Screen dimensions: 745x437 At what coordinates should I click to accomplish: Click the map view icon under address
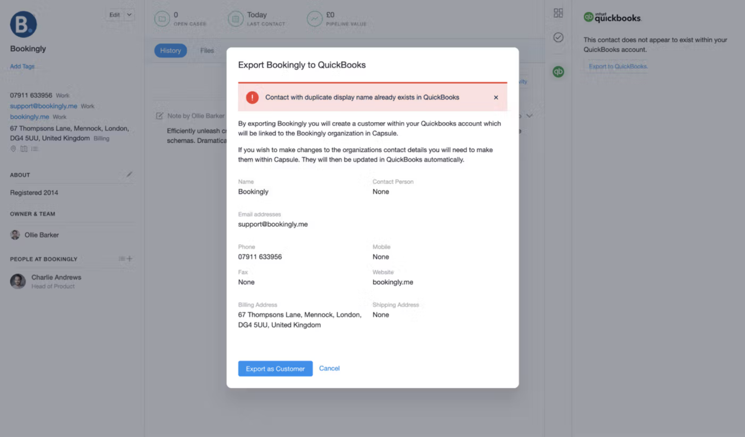pyautogui.click(x=24, y=149)
